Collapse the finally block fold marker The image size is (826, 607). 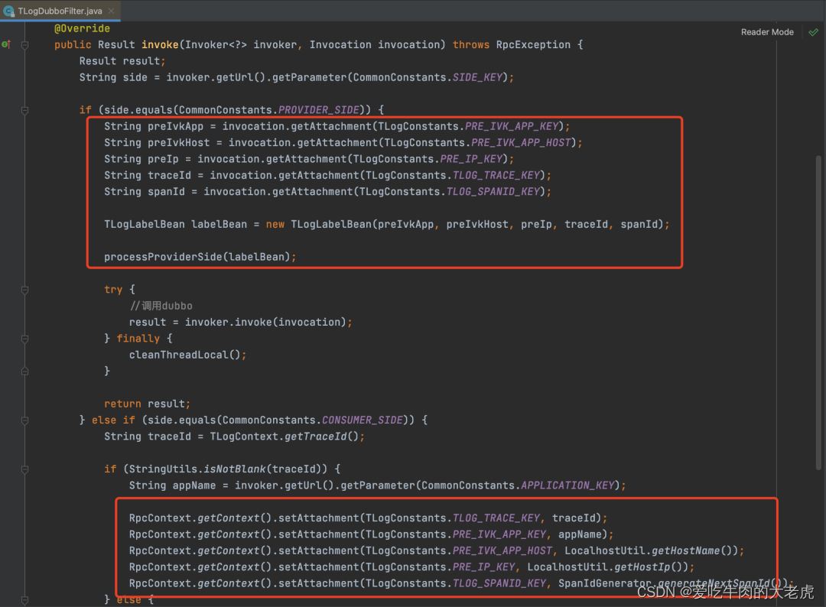24,339
